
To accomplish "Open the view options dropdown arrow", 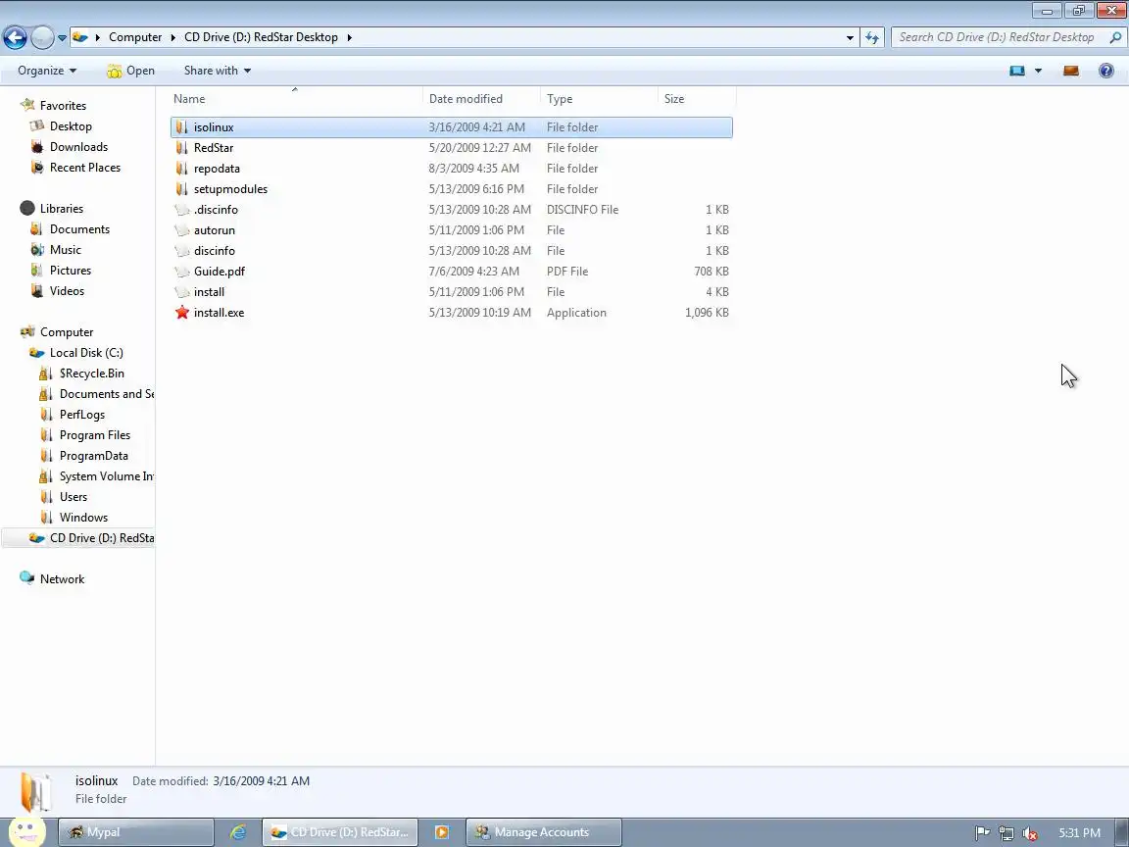I will (1038, 71).
